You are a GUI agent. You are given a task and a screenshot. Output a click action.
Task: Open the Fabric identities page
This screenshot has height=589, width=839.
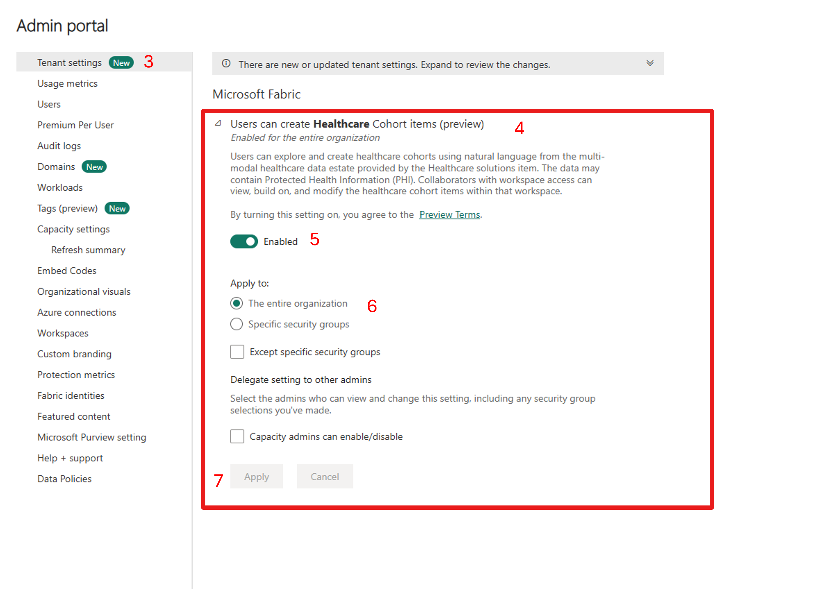pyautogui.click(x=71, y=396)
